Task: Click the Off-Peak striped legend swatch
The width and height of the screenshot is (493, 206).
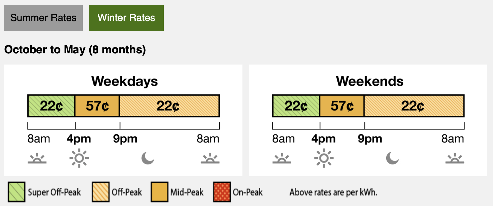Action: pyautogui.click(x=101, y=192)
